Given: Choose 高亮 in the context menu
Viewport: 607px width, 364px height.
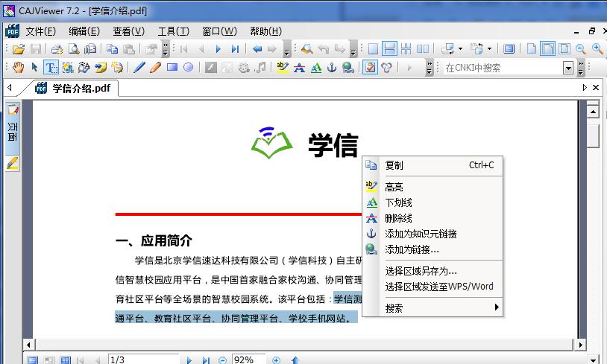Looking at the screenshot, I should (x=433, y=188).
